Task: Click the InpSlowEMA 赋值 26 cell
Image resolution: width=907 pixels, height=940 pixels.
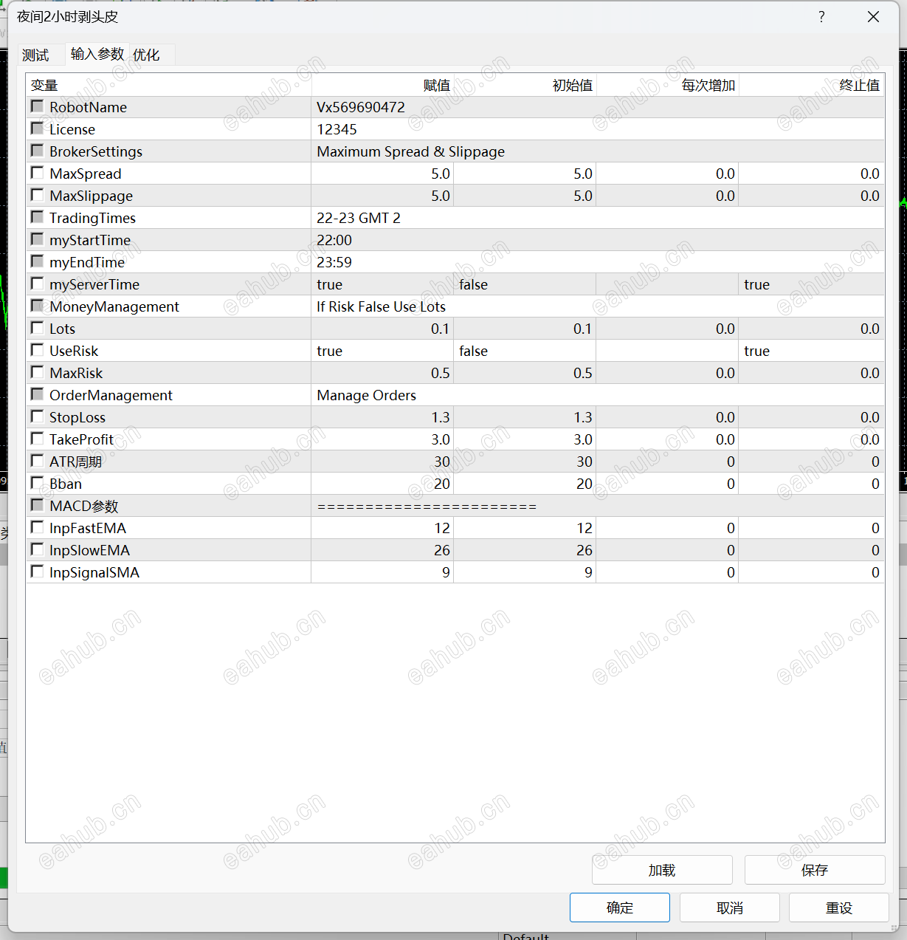Action: tap(382, 550)
